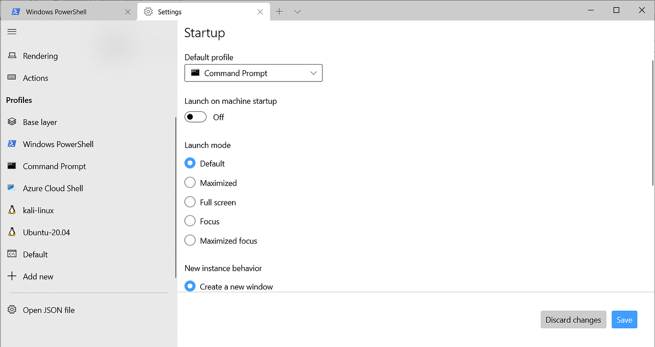Select Maximized launch mode
655x347 pixels.
pyautogui.click(x=190, y=182)
